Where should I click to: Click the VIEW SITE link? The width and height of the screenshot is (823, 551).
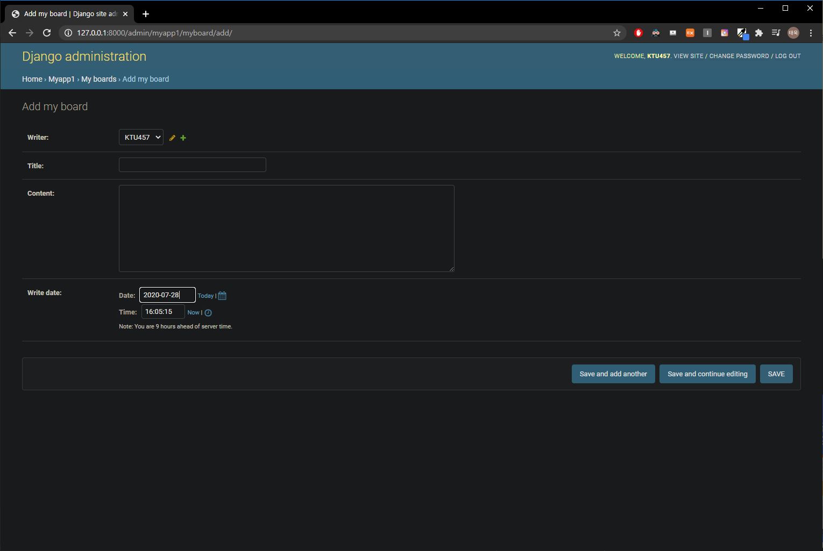click(689, 56)
